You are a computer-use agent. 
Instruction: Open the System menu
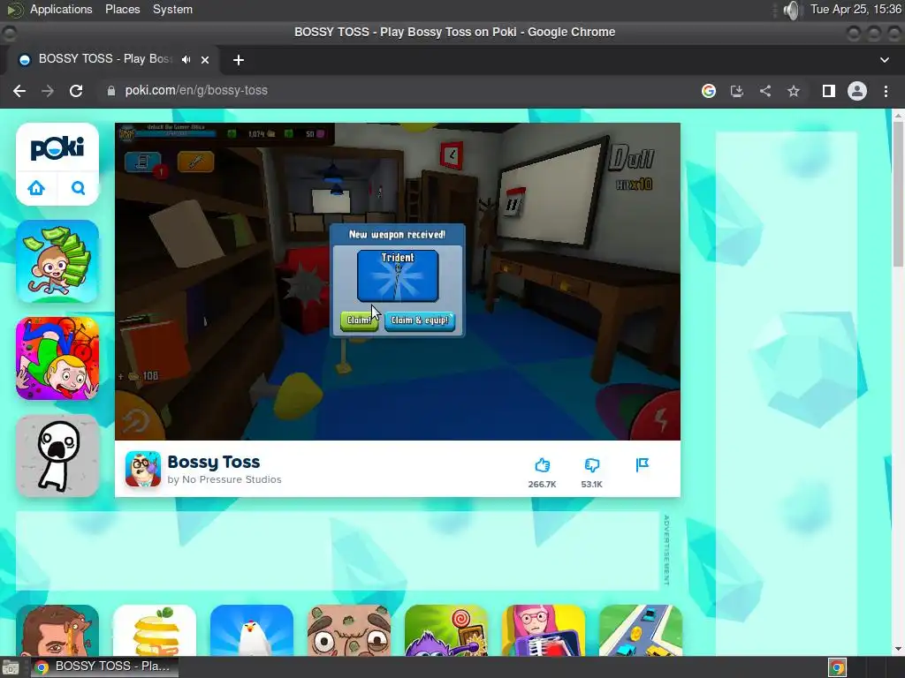172,9
